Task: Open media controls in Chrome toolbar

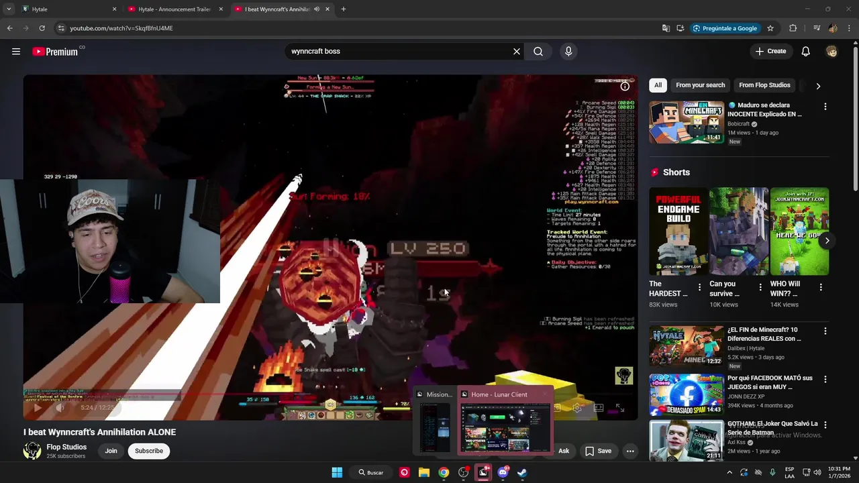Action: pyautogui.click(x=817, y=28)
